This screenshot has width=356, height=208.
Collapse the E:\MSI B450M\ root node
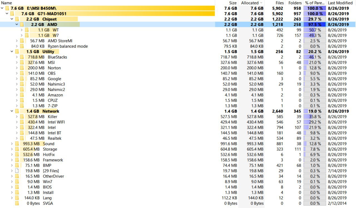tap(2, 8)
